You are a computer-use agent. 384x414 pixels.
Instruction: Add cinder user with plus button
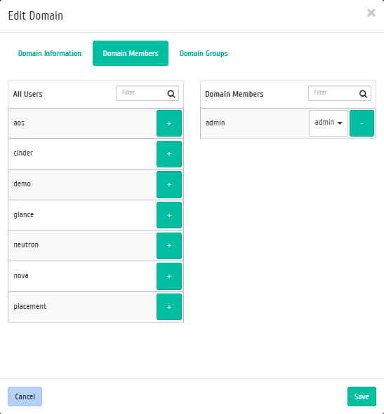coord(169,154)
